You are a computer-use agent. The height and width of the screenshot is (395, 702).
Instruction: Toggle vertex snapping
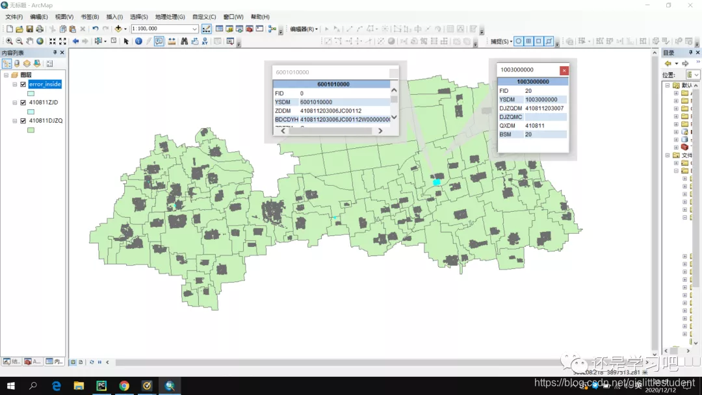click(x=539, y=41)
